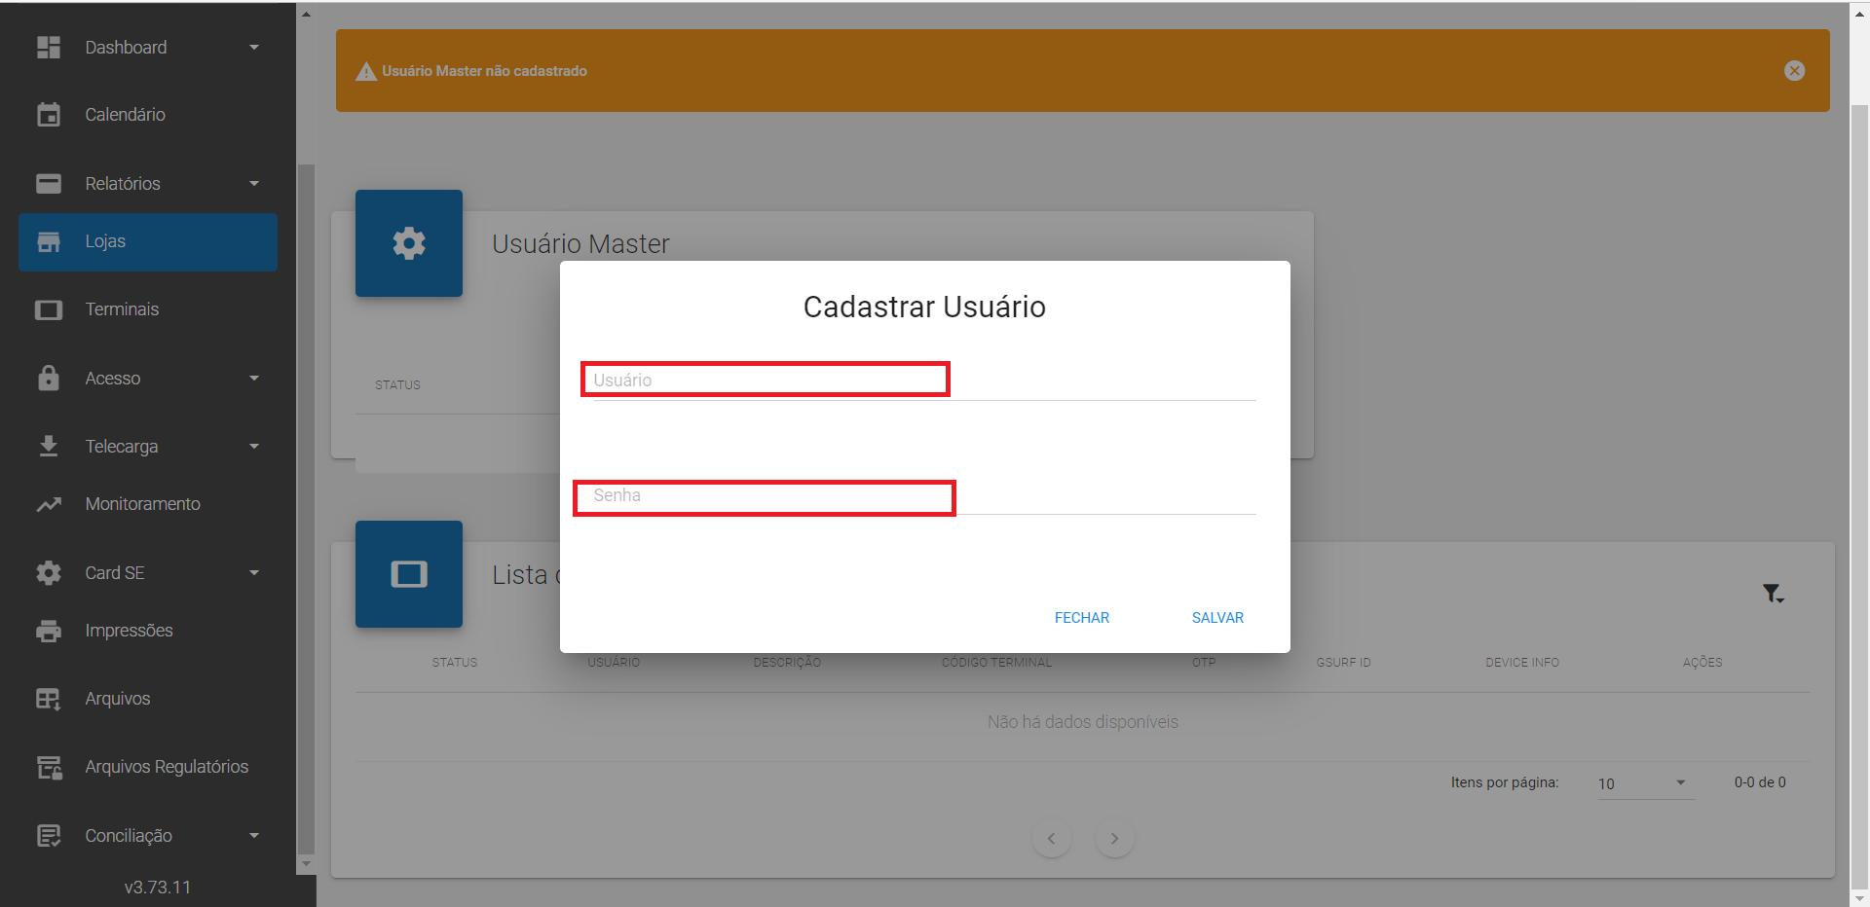
Task: Click the Usuário Master gear tile
Action: point(409,243)
